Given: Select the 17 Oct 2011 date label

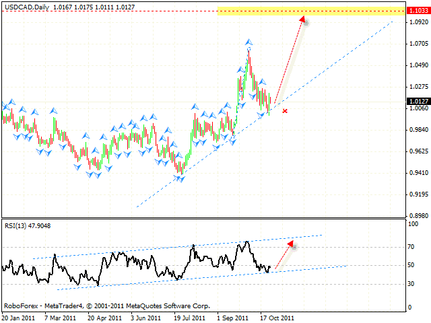Looking at the screenshot, I should coord(276,317).
